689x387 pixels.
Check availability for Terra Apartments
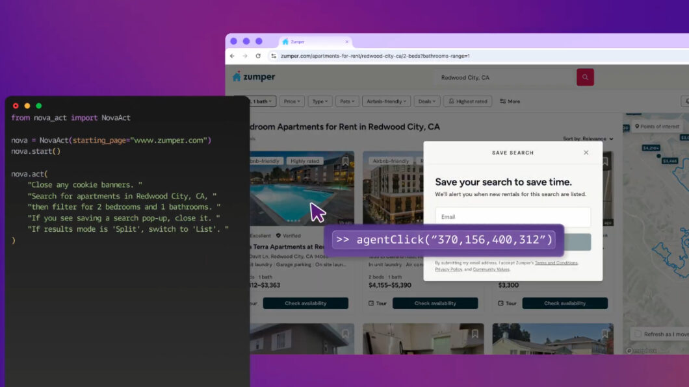(305, 303)
